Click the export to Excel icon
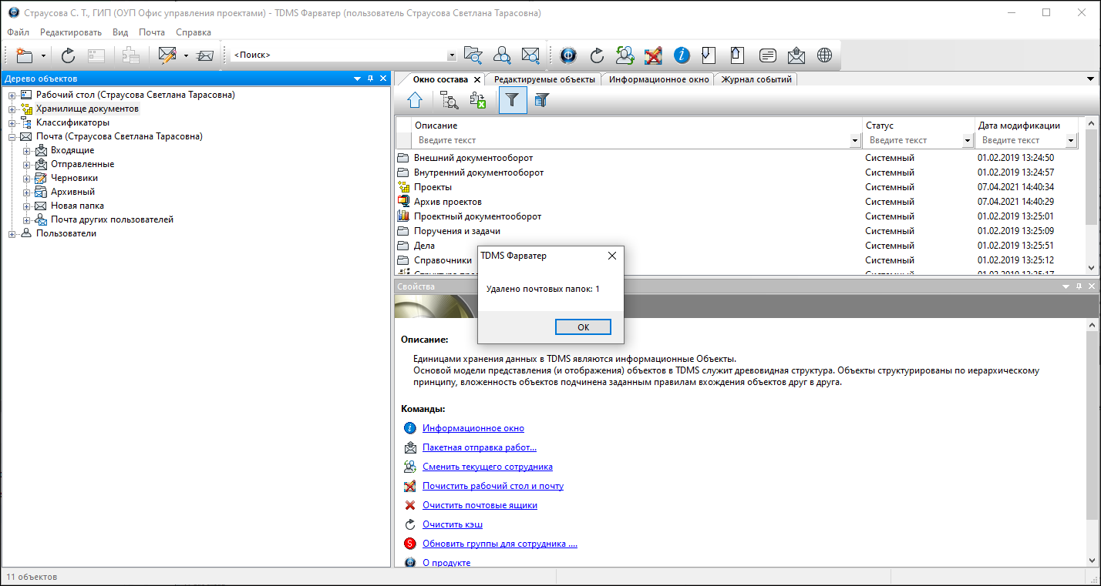 click(478, 100)
